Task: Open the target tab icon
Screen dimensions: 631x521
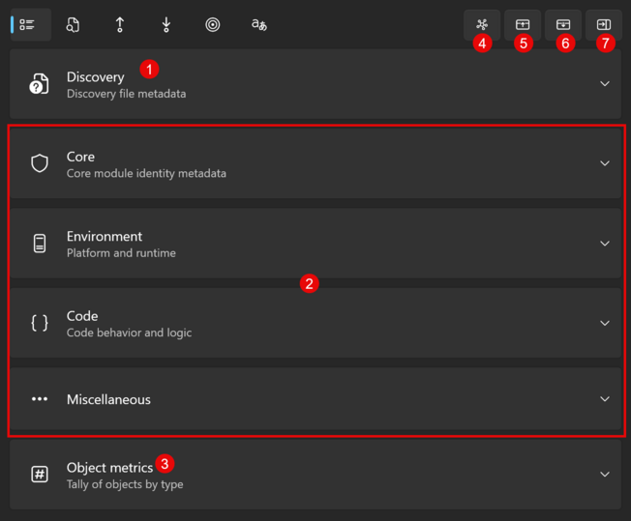Action: pos(213,25)
